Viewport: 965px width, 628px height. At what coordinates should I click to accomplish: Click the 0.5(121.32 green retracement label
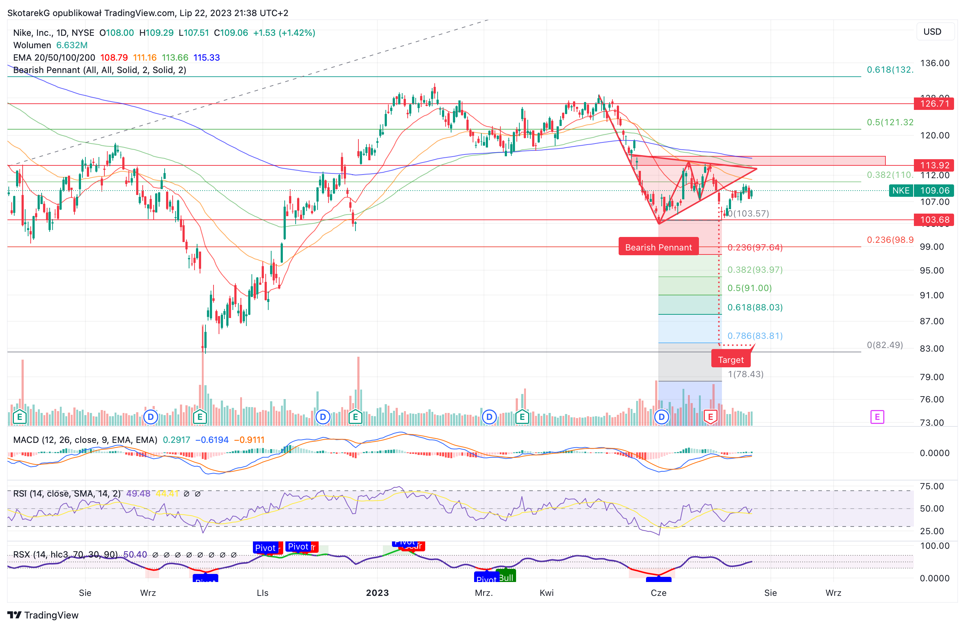(890, 122)
